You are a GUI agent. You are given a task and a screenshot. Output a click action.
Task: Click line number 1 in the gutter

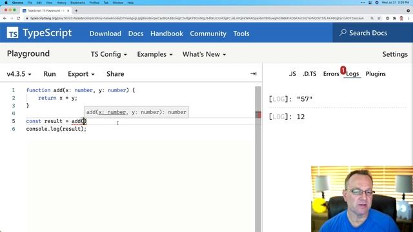pyautogui.click(x=13, y=90)
